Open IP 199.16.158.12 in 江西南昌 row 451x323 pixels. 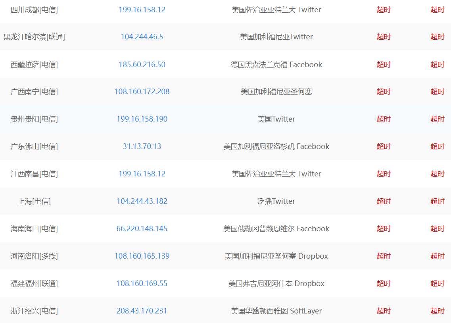(142, 174)
